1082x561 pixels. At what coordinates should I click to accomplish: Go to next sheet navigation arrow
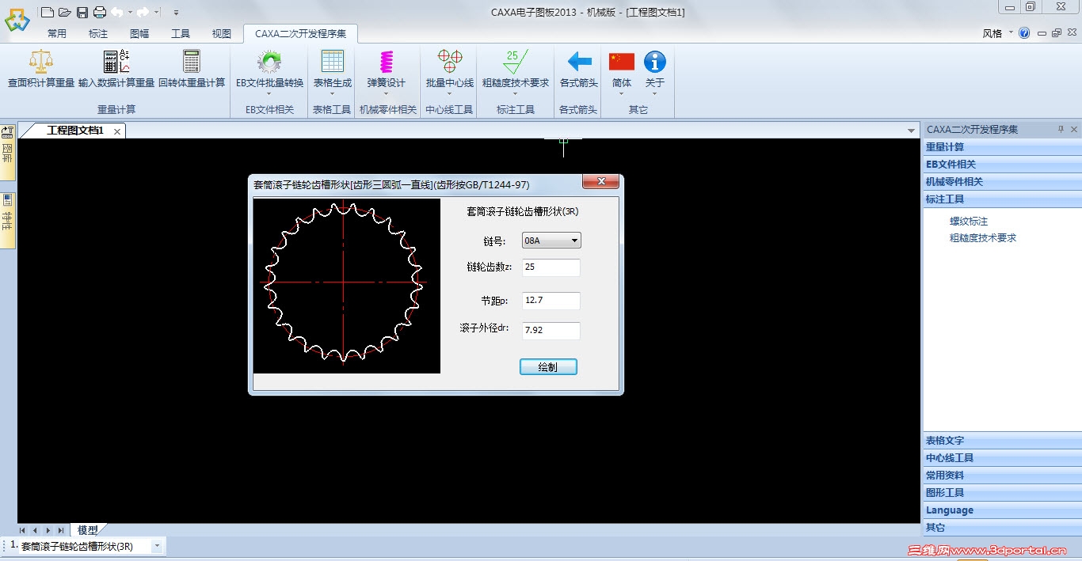tap(48, 530)
